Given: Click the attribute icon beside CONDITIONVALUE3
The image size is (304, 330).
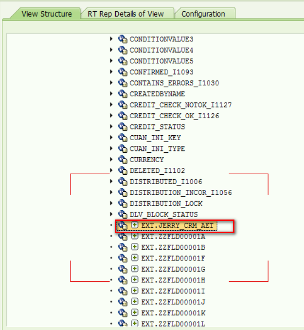Looking at the screenshot, I should 123,39.
